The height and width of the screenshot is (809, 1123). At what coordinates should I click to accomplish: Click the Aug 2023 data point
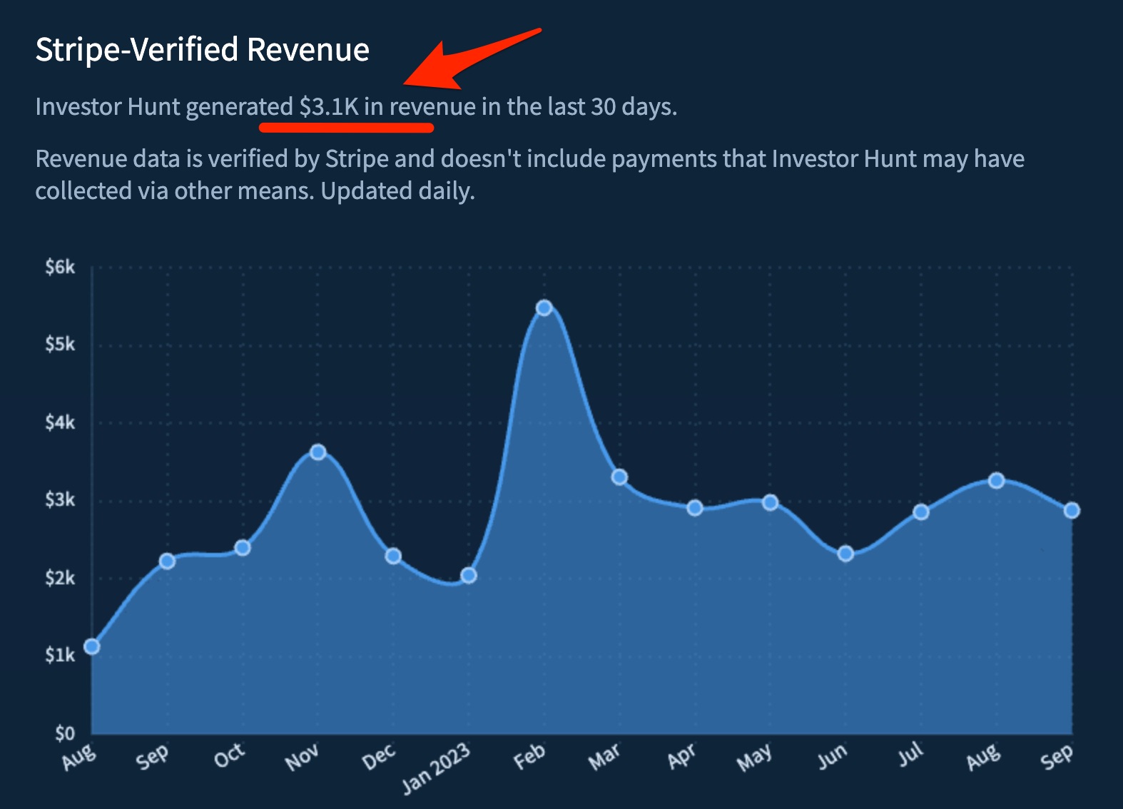pos(997,481)
